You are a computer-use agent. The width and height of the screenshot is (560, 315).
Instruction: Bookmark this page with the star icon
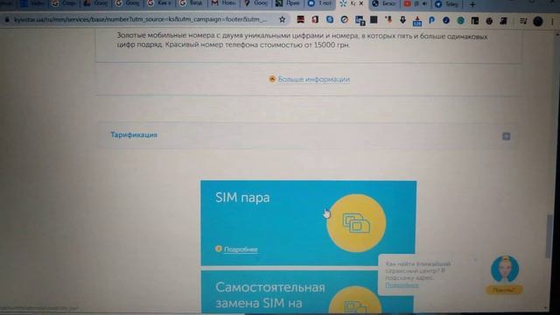pos(282,19)
